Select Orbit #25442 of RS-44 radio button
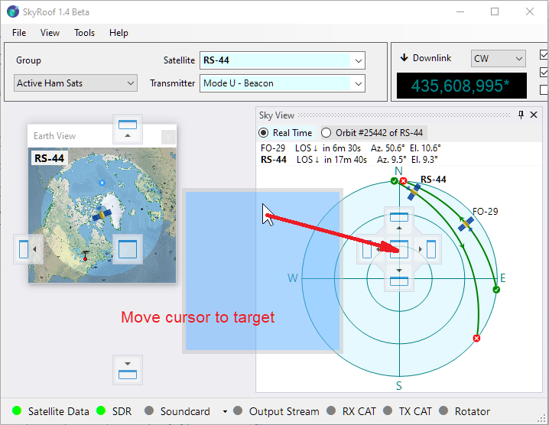 (326, 132)
